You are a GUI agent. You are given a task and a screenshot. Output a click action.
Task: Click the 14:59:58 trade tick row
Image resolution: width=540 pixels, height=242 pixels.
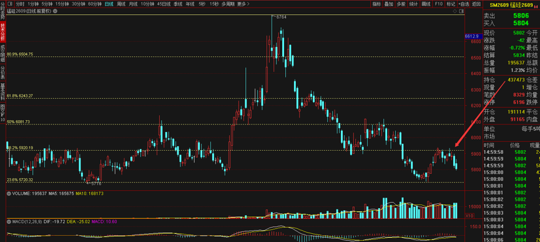click(x=511, y=152)
